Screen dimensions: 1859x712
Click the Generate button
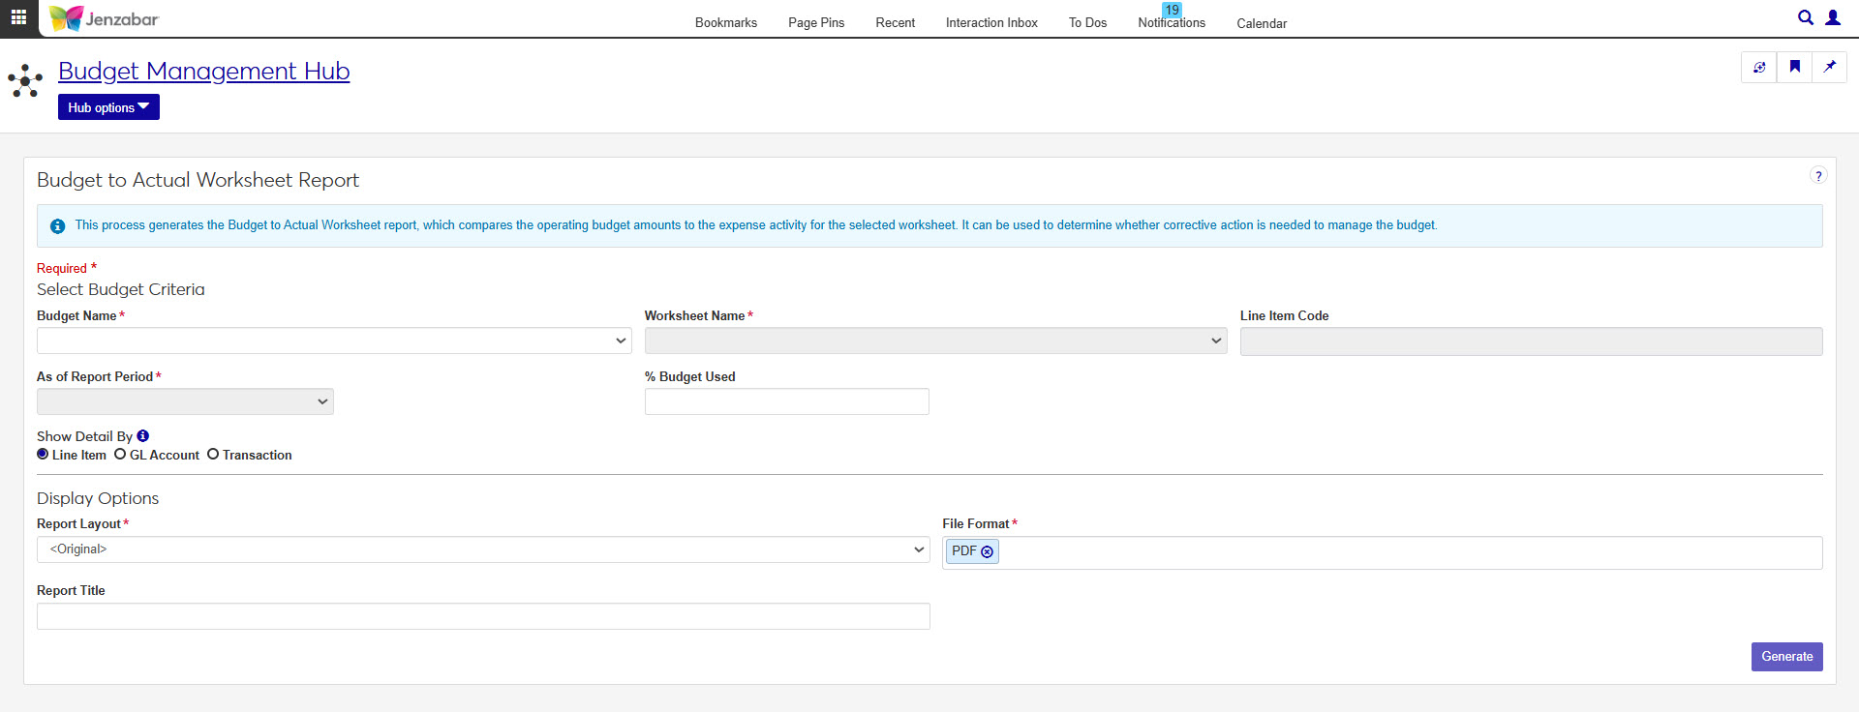tap(1785, 657)
